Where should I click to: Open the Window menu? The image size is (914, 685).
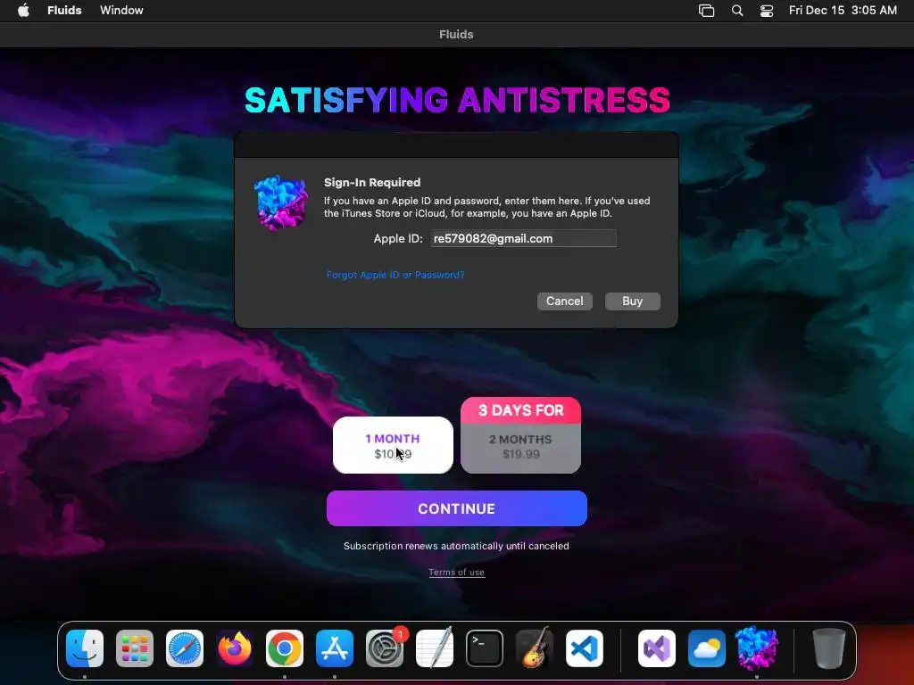click(121, 11)
